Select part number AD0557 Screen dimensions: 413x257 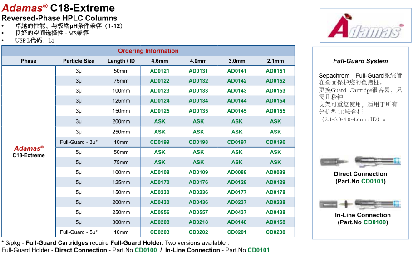[198, 212]
